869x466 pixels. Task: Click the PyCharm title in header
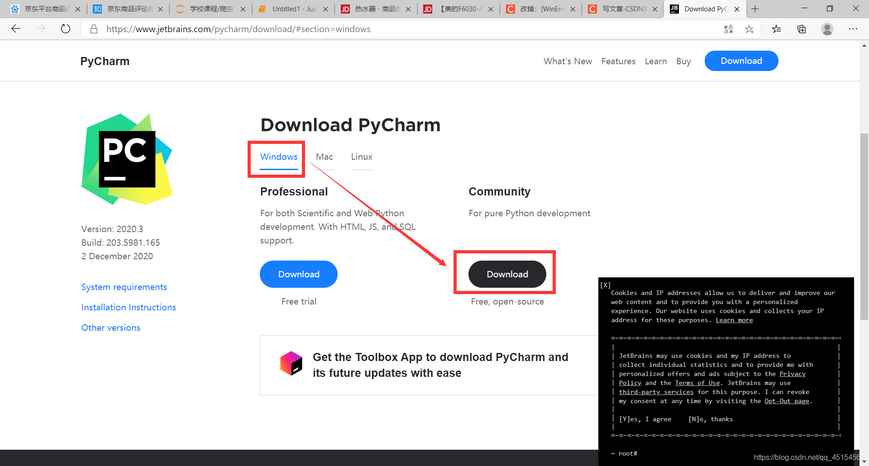click(105, 61)
